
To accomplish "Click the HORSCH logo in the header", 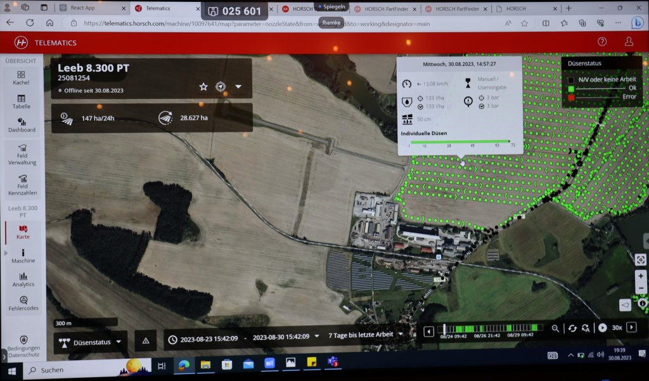I will 21,42.
